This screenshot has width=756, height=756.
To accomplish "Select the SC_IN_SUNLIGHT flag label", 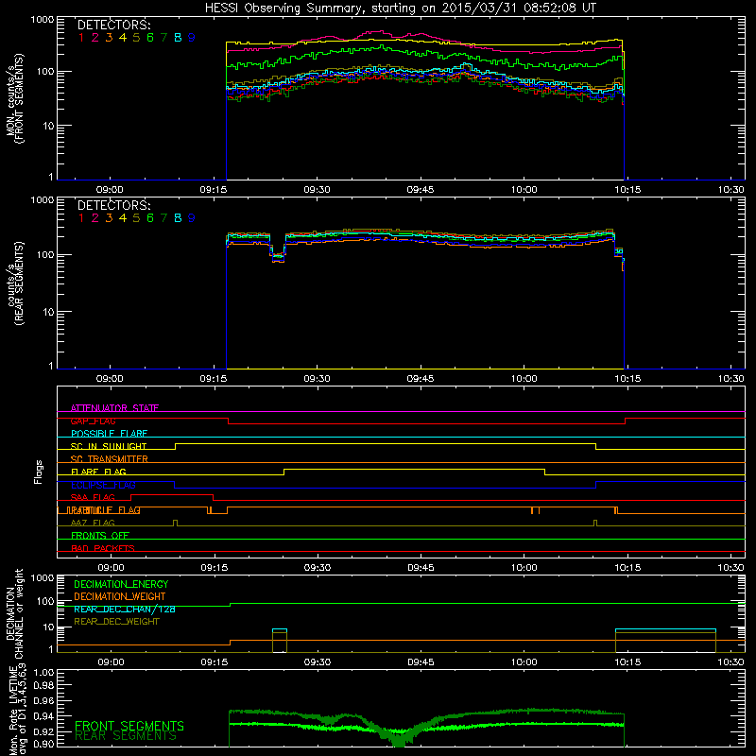I will 109,446.
